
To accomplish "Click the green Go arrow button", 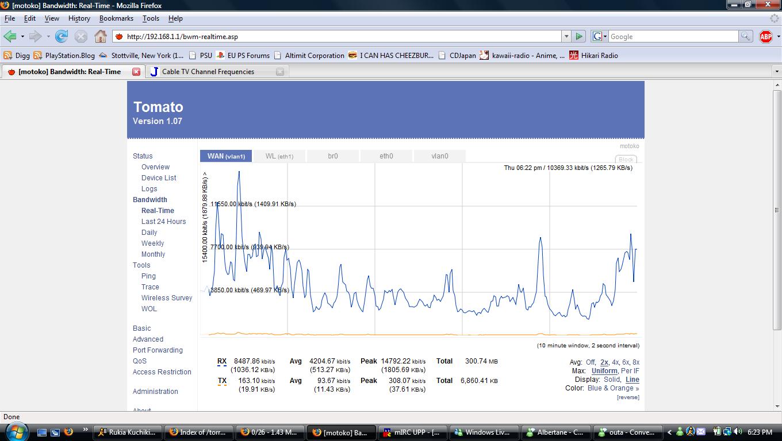I will coord(579,36).
